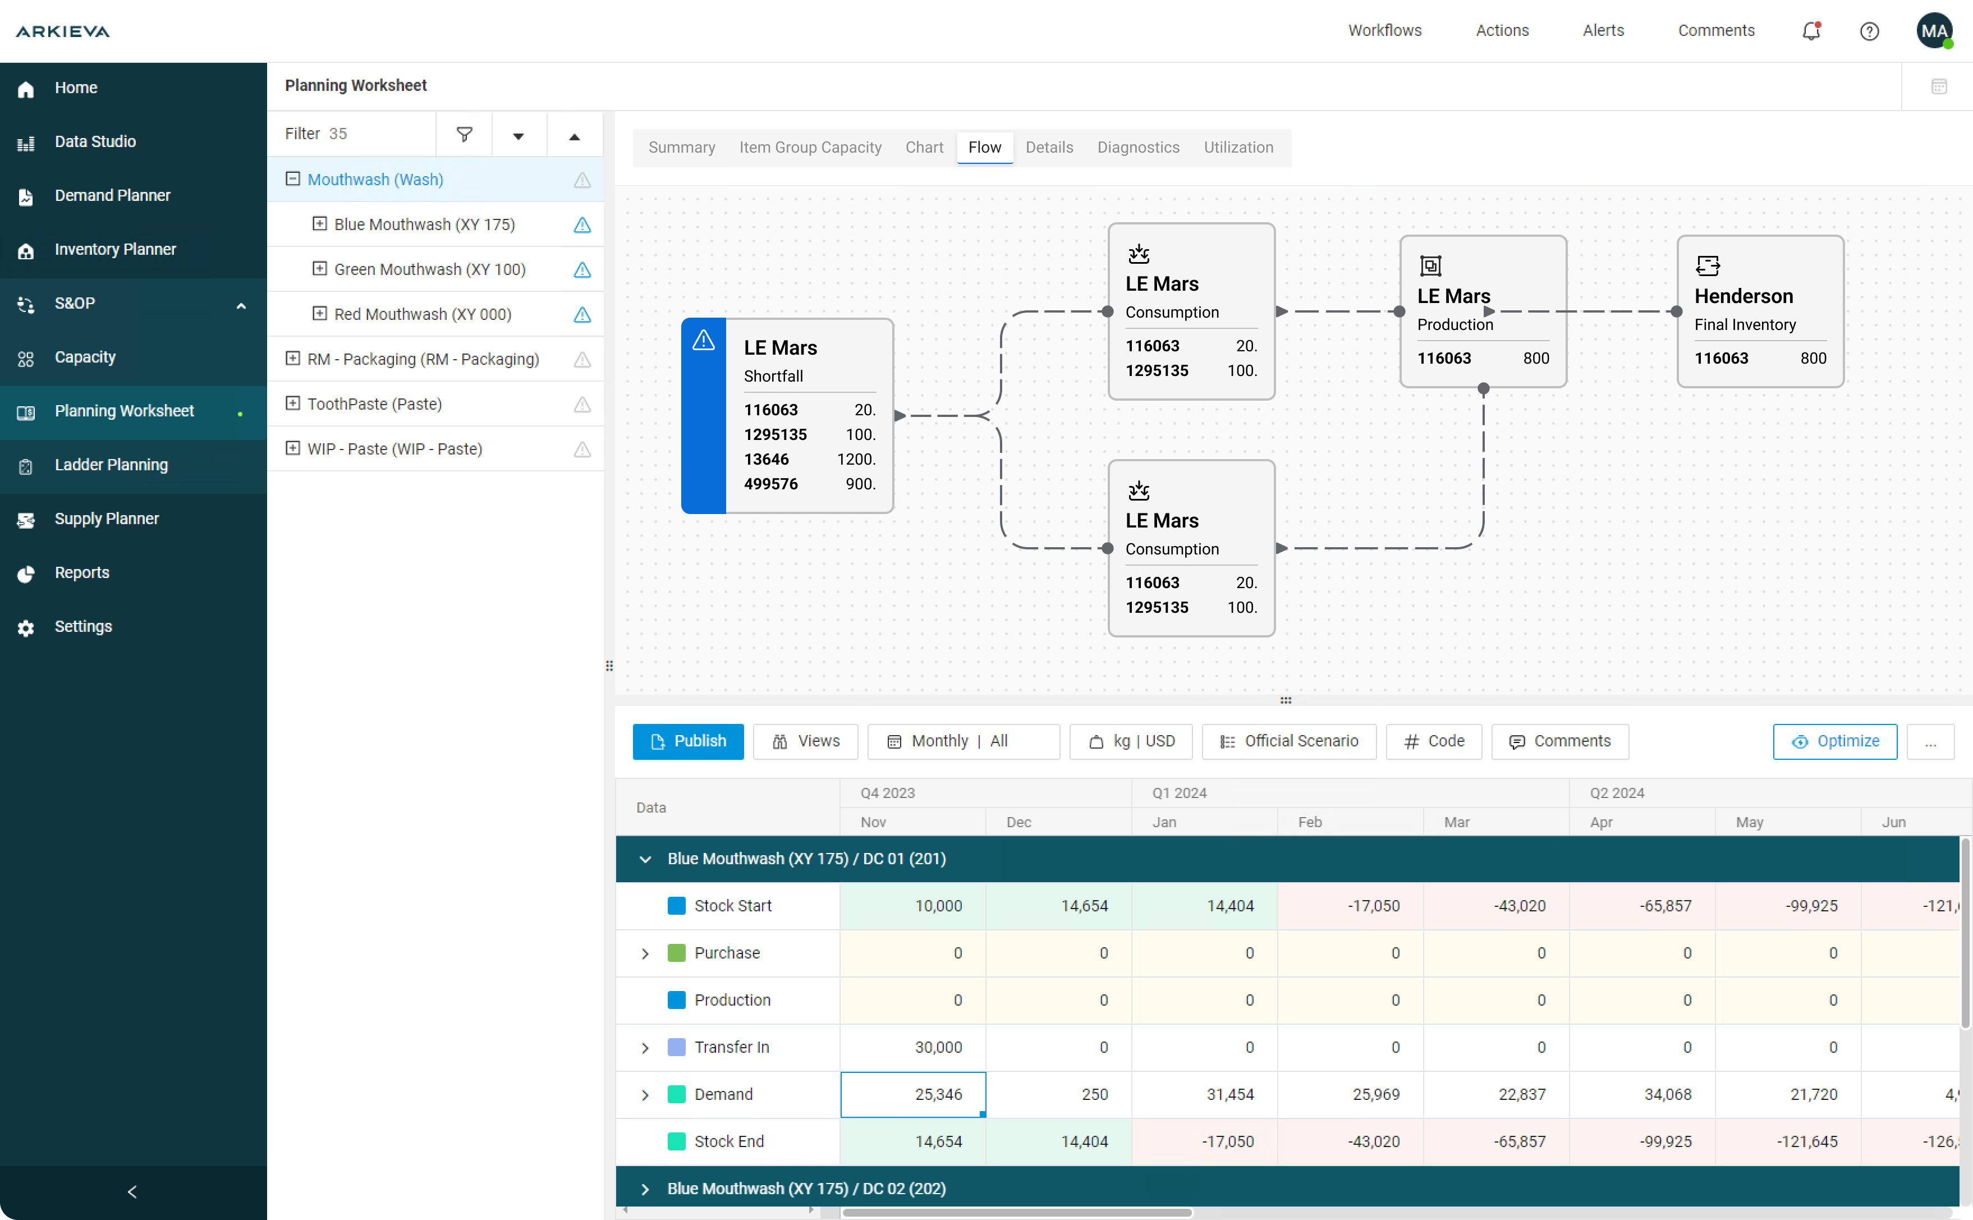The height and width of the screenshot is (1220, 1973).
Task: Open the MA user avatar
Action: pyautogui.click(x=1934, y=31)
